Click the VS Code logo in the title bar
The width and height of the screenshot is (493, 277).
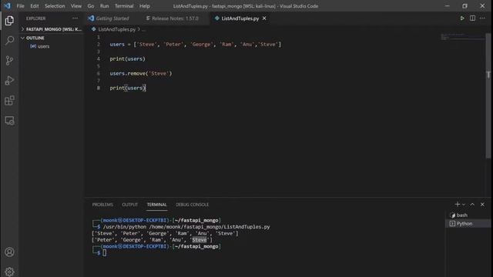(7, 5)
